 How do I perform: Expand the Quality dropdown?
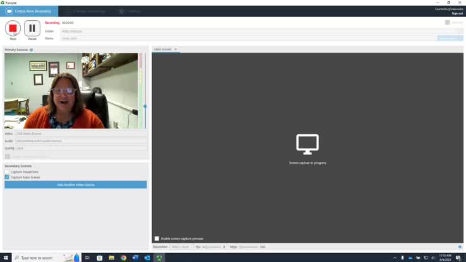coord(81,148)
